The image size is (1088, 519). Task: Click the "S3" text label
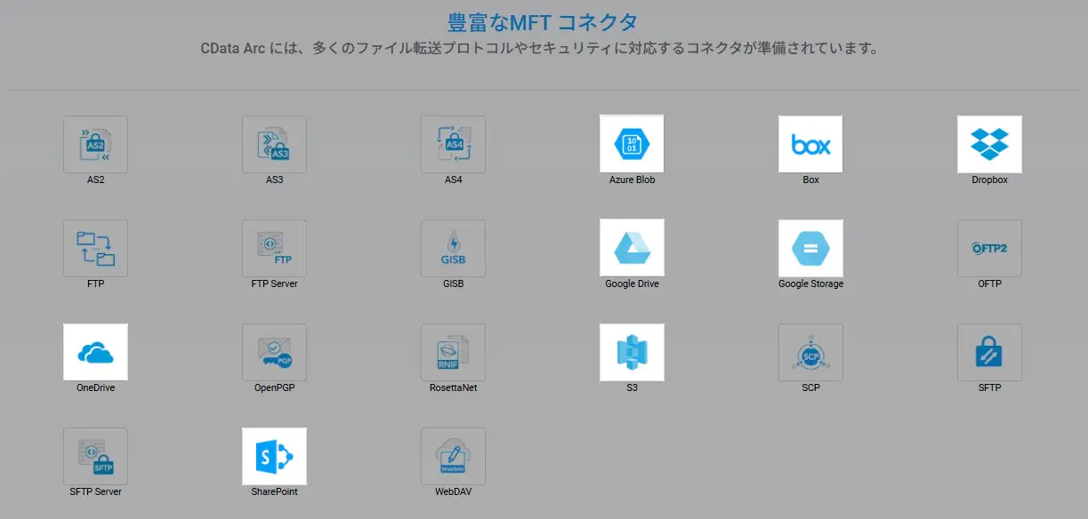(632, 387)
